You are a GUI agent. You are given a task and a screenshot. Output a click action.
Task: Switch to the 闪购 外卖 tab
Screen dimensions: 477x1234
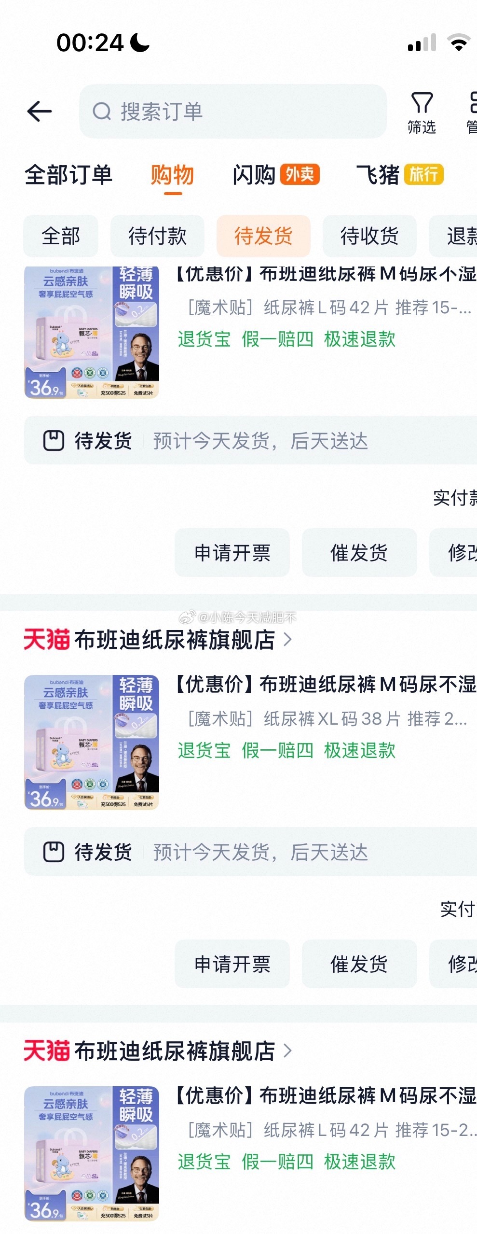tap(276, 175)
